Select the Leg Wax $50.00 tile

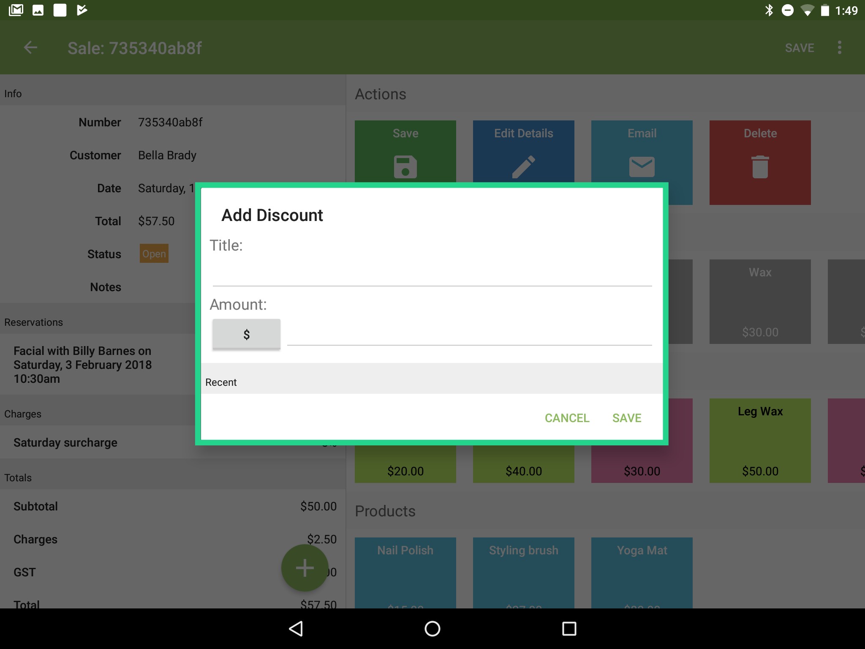pyautogui.click(x=760, y=441)
